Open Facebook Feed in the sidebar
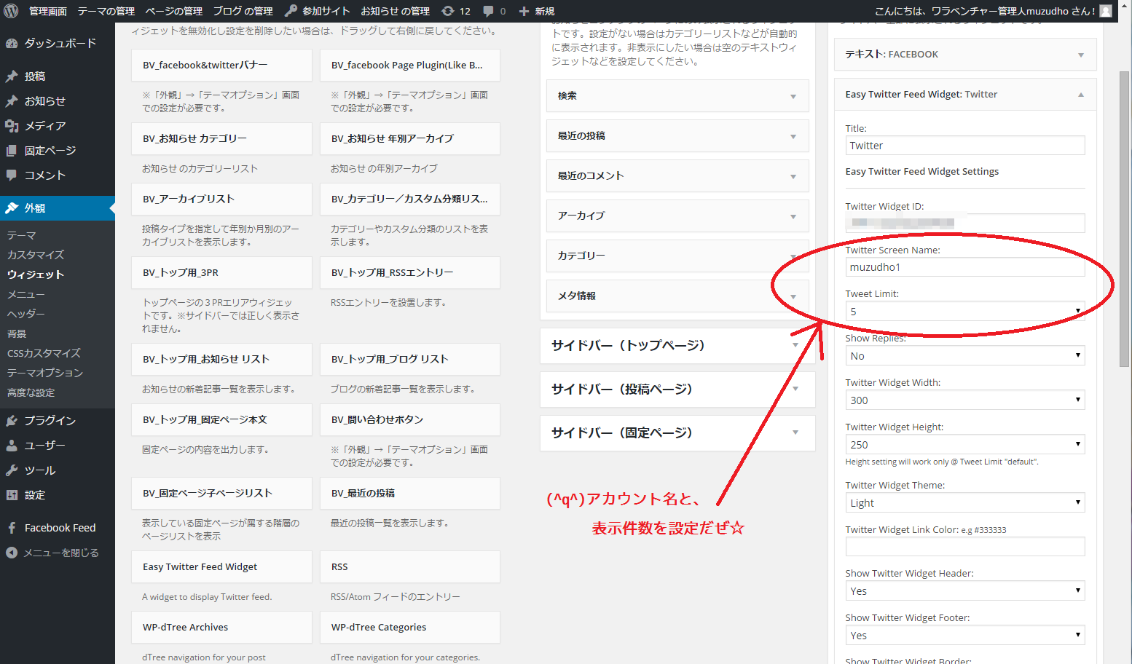This screenshot has height=664, width=1132. point(58,528)
